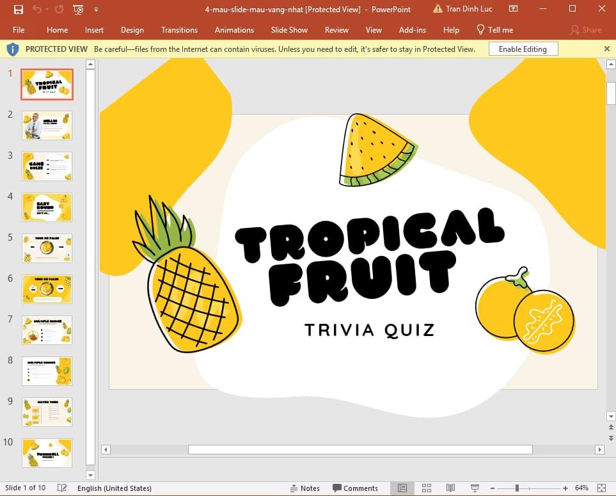The image size is (616, 496).
Task: Switch to Slide Sorter view icon
Action: tap(427, 488)
